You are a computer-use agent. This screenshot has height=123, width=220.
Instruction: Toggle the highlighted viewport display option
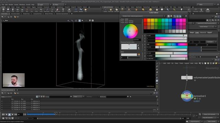tap(79, 20)
